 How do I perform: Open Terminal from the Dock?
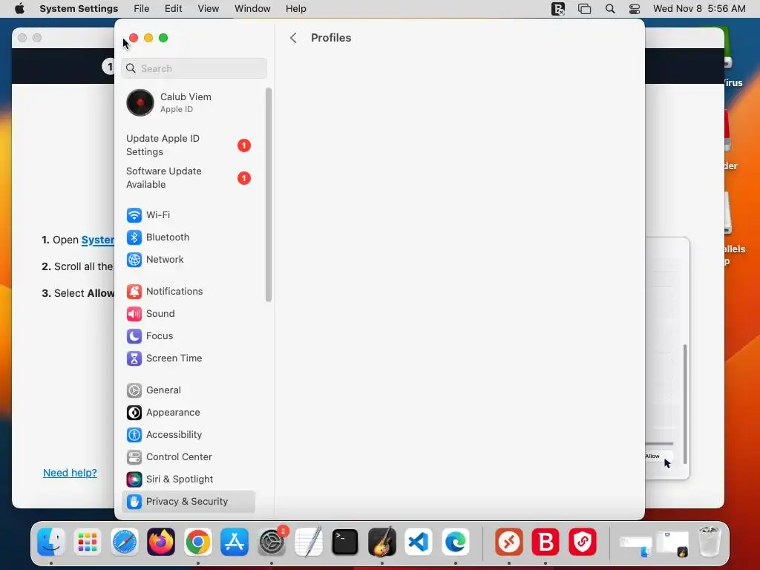click(345, 542)
